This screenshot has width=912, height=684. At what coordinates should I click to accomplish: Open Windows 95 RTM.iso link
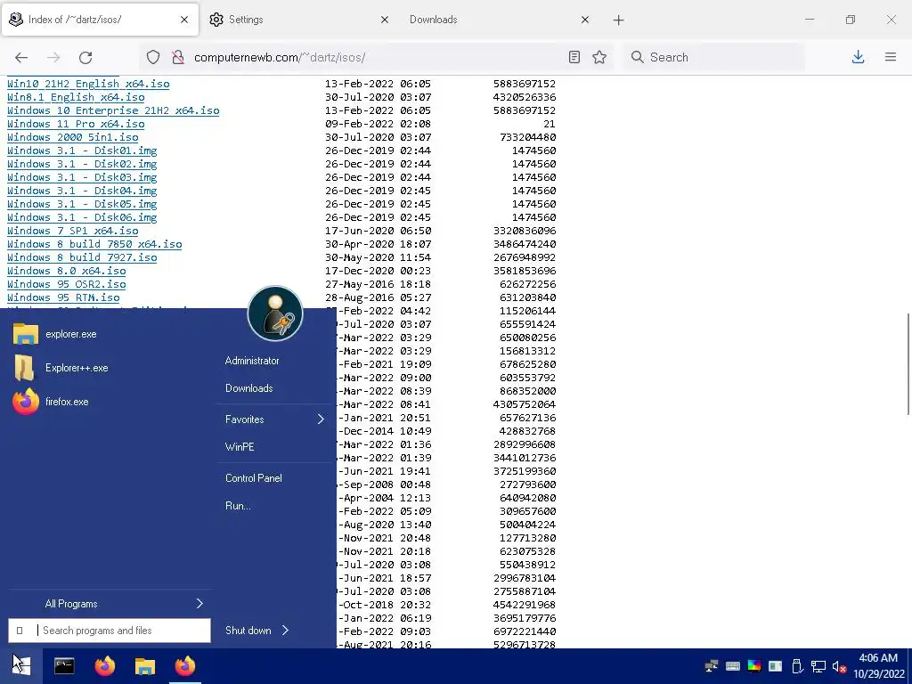[63, 297]
